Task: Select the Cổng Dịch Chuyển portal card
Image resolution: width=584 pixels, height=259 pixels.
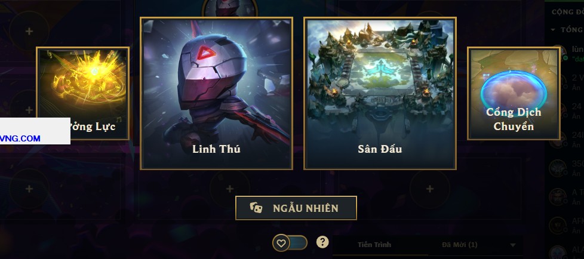Action: coord(514,94)
